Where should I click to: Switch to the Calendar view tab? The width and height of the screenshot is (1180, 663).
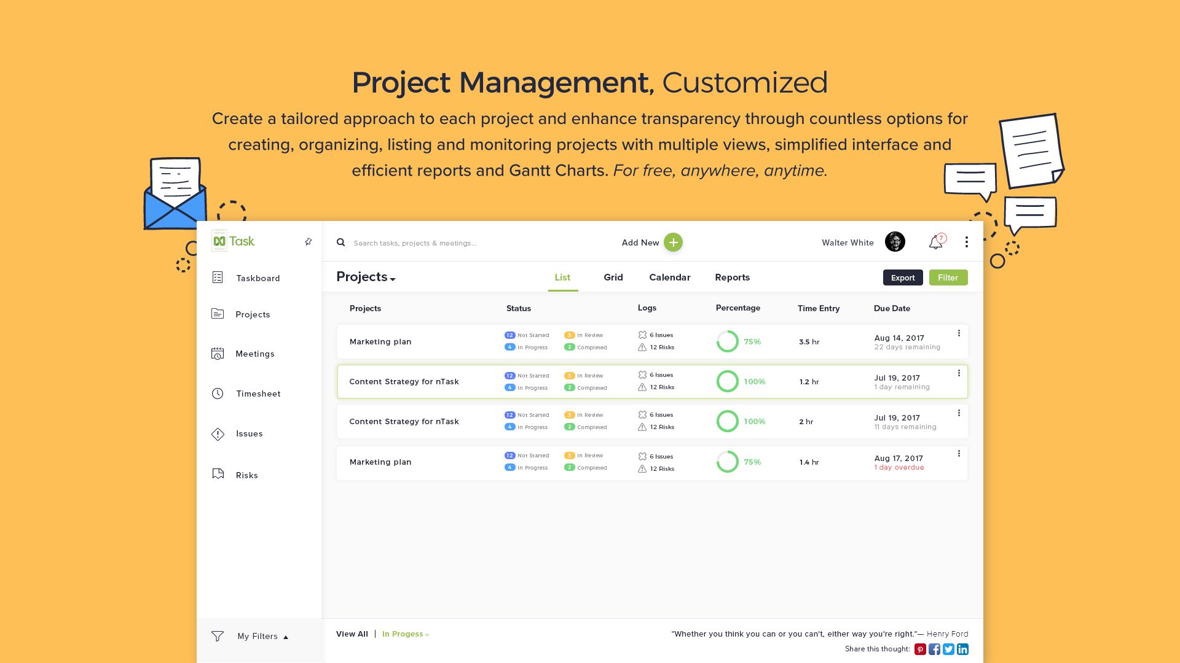(x=669, y=277)
